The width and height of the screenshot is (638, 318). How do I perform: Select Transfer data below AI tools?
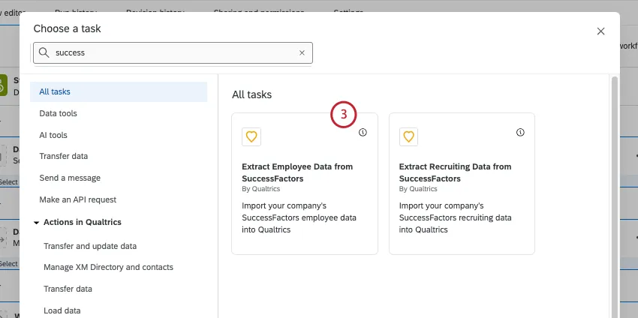click(63, 156)
